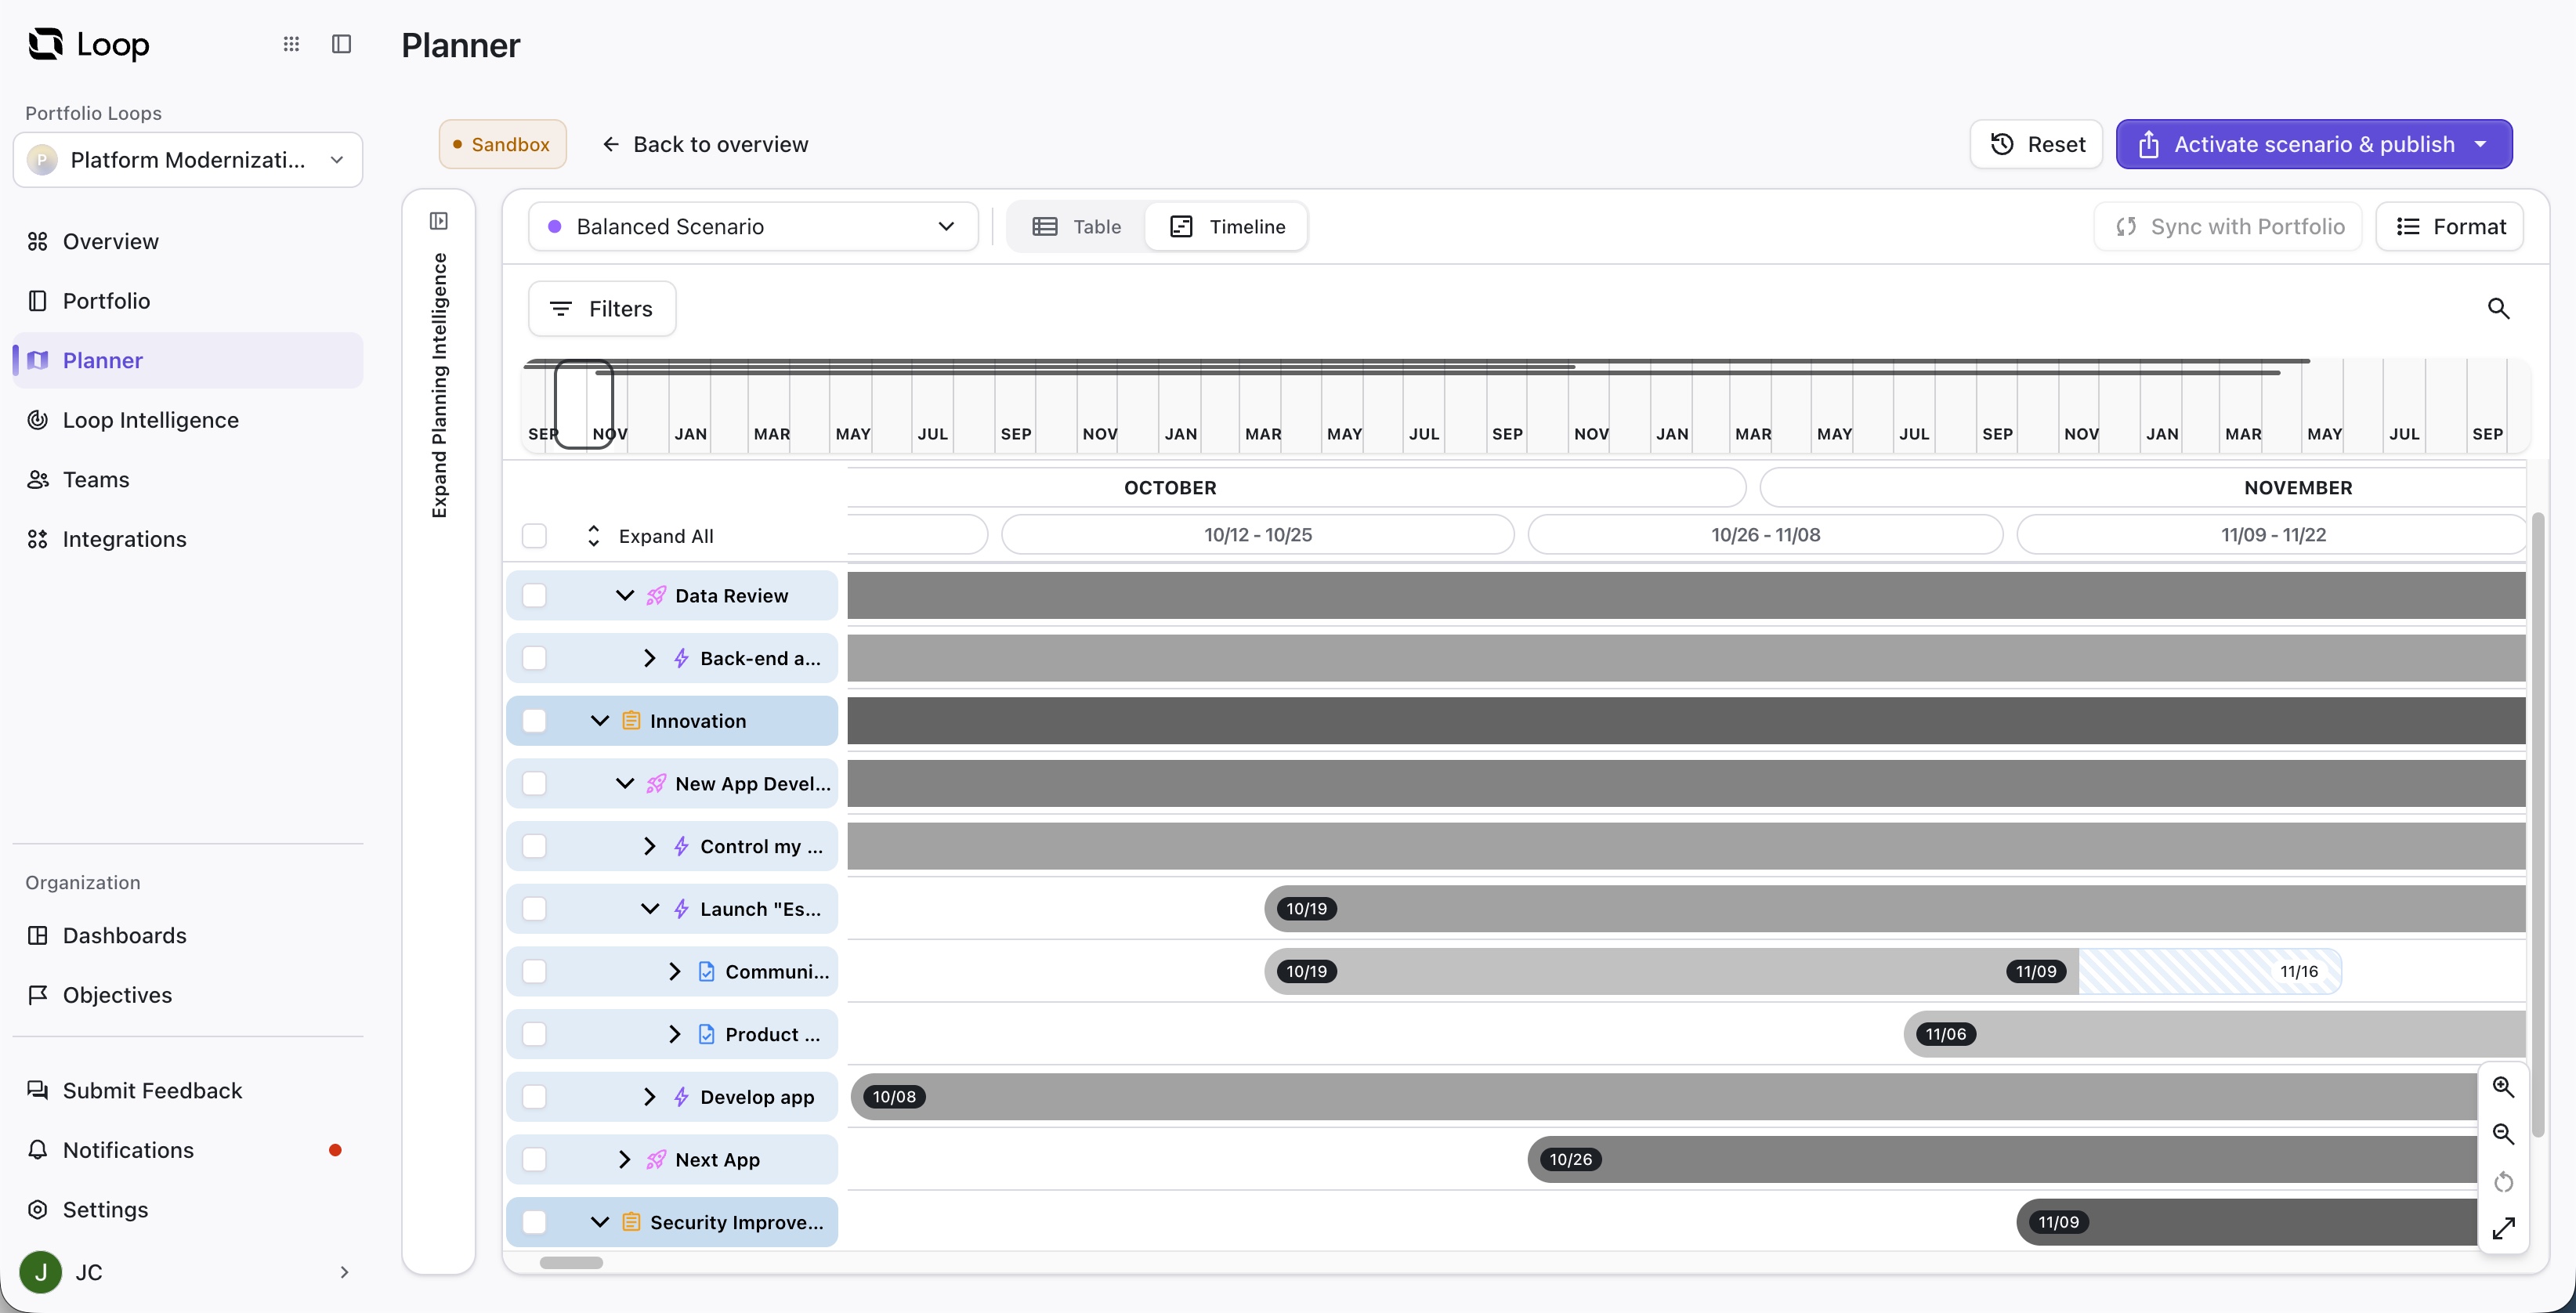Open Dashboards under Organization
The height and width of the screenshot is (1313, 2576).
click(188, 935)
